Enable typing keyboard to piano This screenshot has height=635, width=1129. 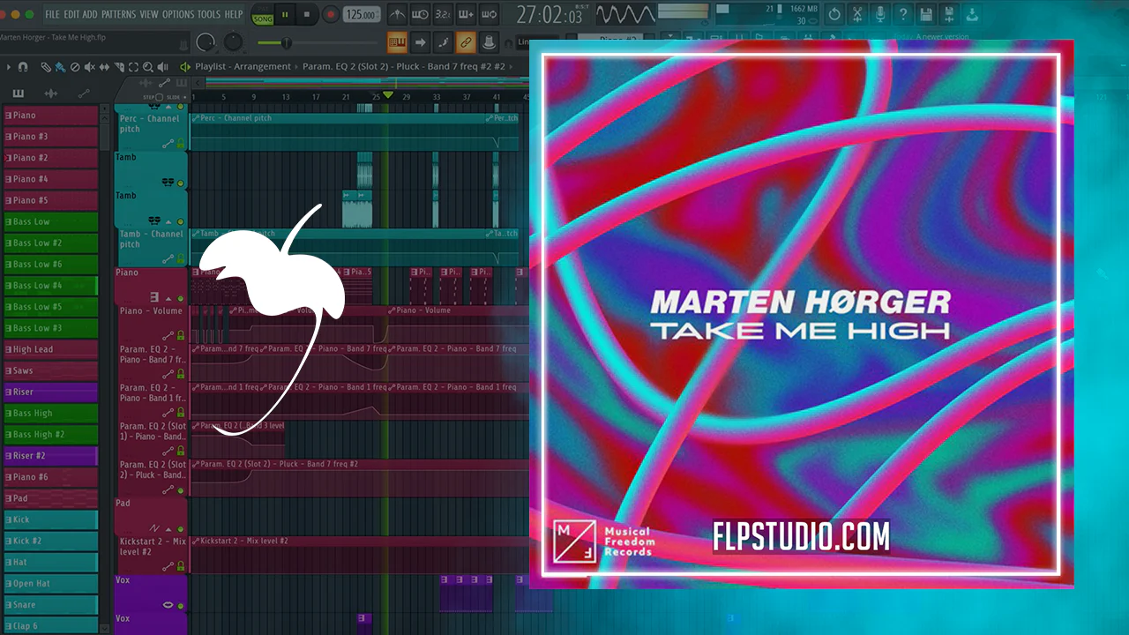click(x=397, y=42)
